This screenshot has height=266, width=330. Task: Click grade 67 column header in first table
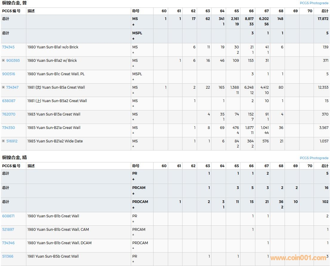click(x=266, y=11)
